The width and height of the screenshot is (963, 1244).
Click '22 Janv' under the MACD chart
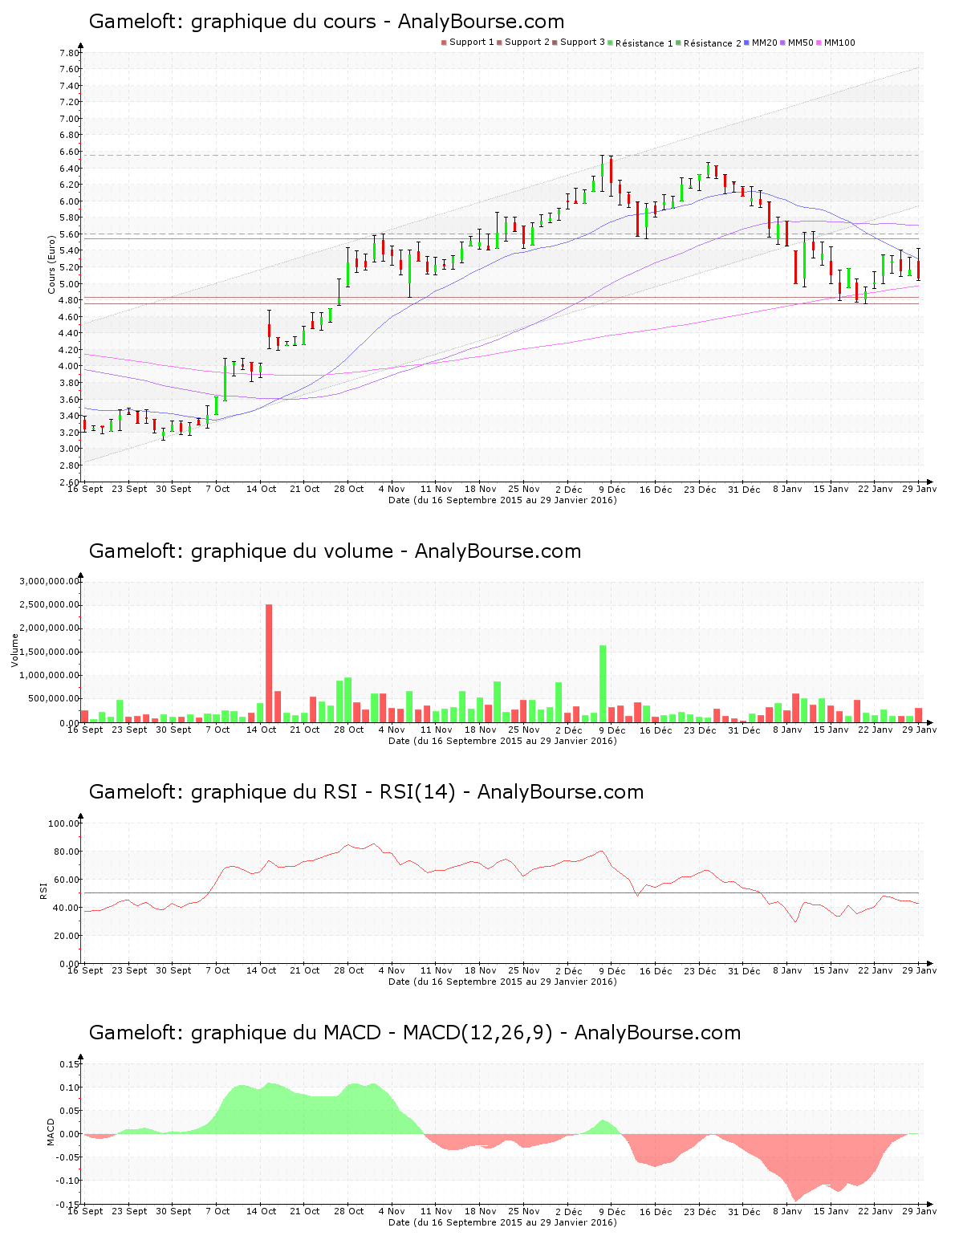(876, 1211)
